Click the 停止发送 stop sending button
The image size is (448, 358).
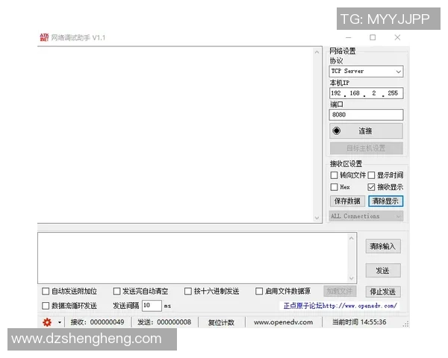383,292
